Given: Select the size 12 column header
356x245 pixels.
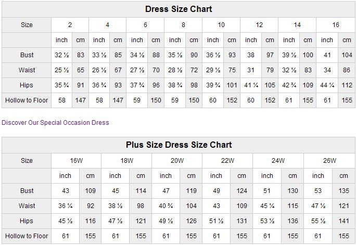Looking at the screenshot, I should coord(259,25).
